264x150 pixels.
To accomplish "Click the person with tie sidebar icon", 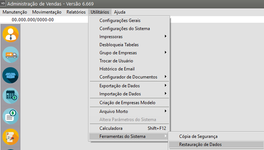I will click(x=10, y=34).
